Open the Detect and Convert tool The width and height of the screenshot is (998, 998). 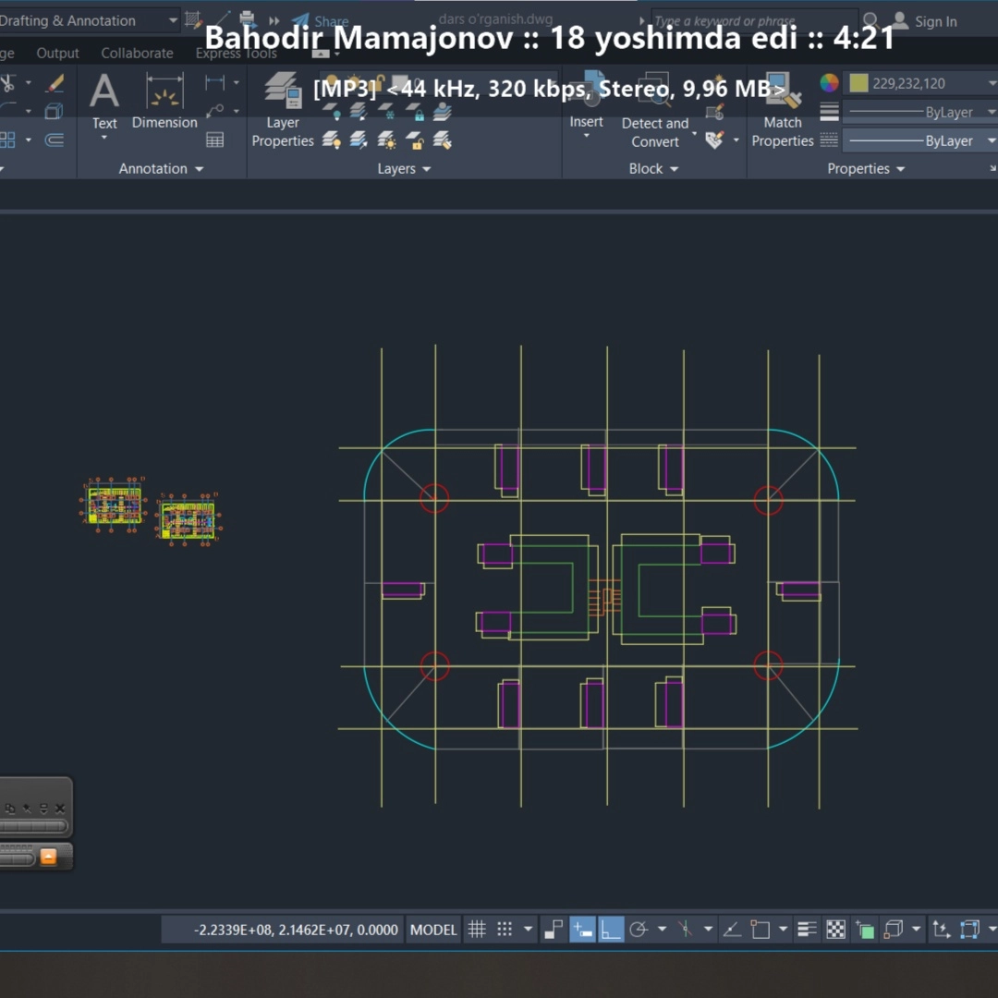tap(655, 109)
